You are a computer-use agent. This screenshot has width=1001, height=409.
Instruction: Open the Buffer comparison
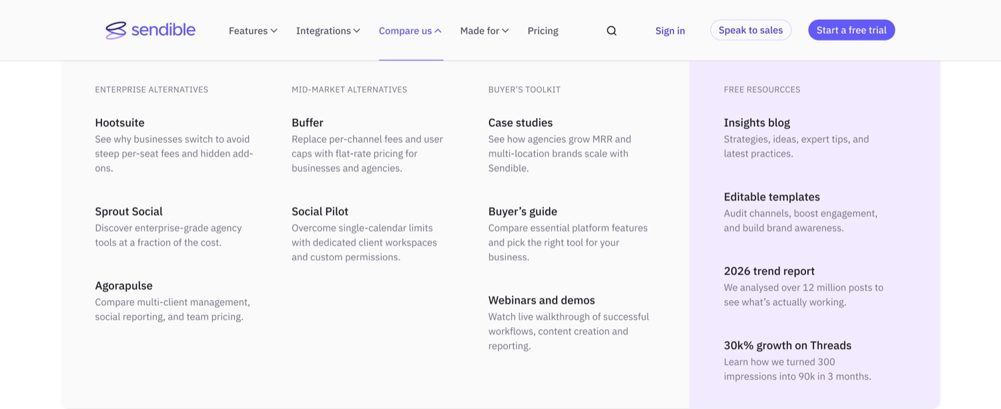coord(307,123)
